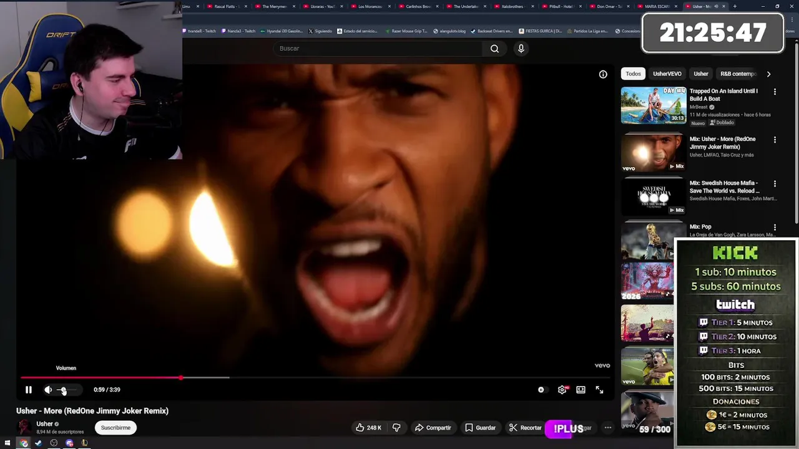Enter fullscreen mode
This screenshot has width=799, height=449.
coord(599,390)
